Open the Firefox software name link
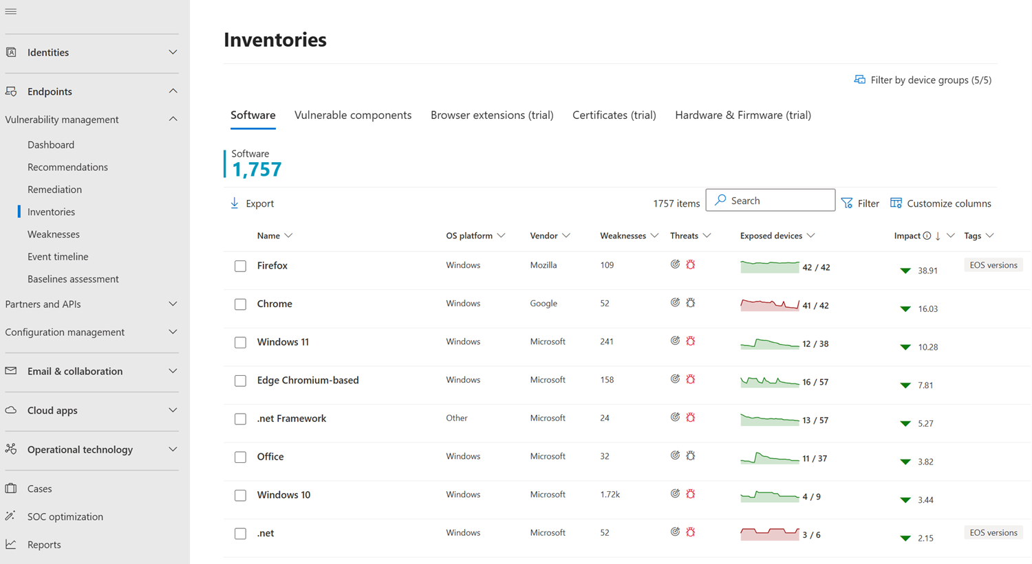This screenshot has width=1032, height=564. 272,265
